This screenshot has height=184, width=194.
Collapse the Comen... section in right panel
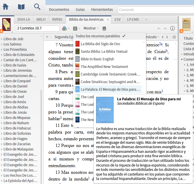[x=182, y=59]
